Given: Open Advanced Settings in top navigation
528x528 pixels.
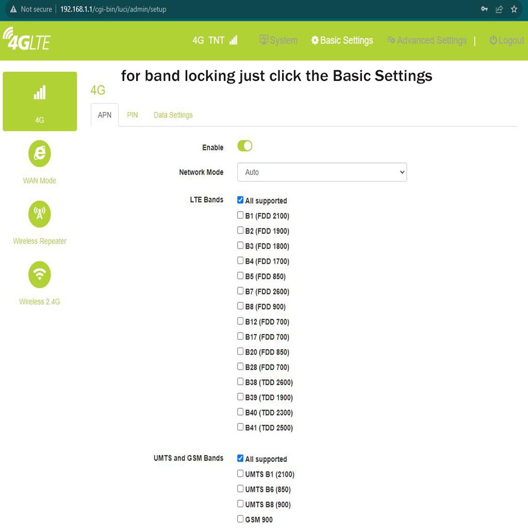Looking at the screenshot, I should (427, 40).
